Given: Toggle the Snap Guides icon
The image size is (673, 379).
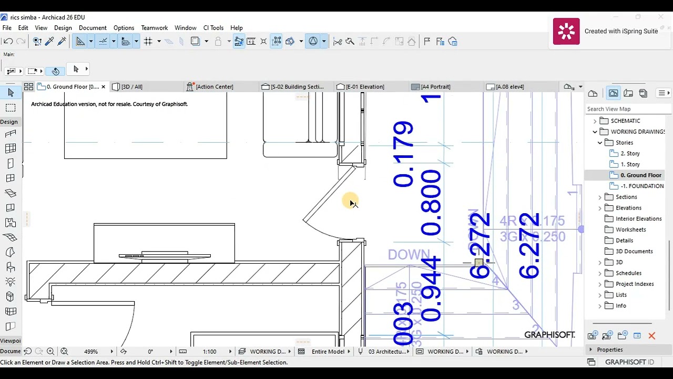Looking at the screenshot, I should (x=103, y=42).
